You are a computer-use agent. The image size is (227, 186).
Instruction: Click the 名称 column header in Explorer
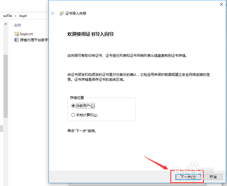(x=18, y=25)
